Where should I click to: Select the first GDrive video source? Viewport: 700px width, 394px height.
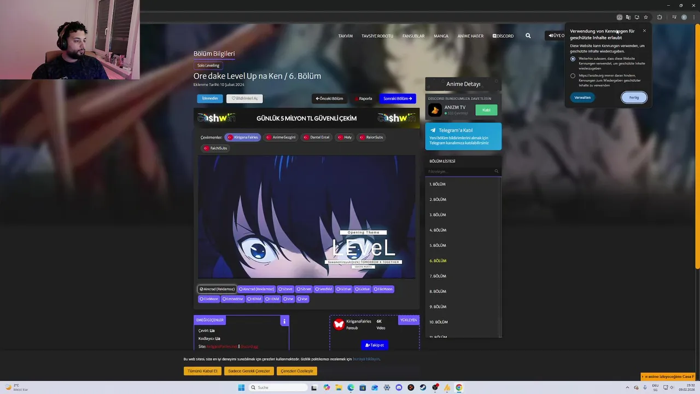coord(344,289)
